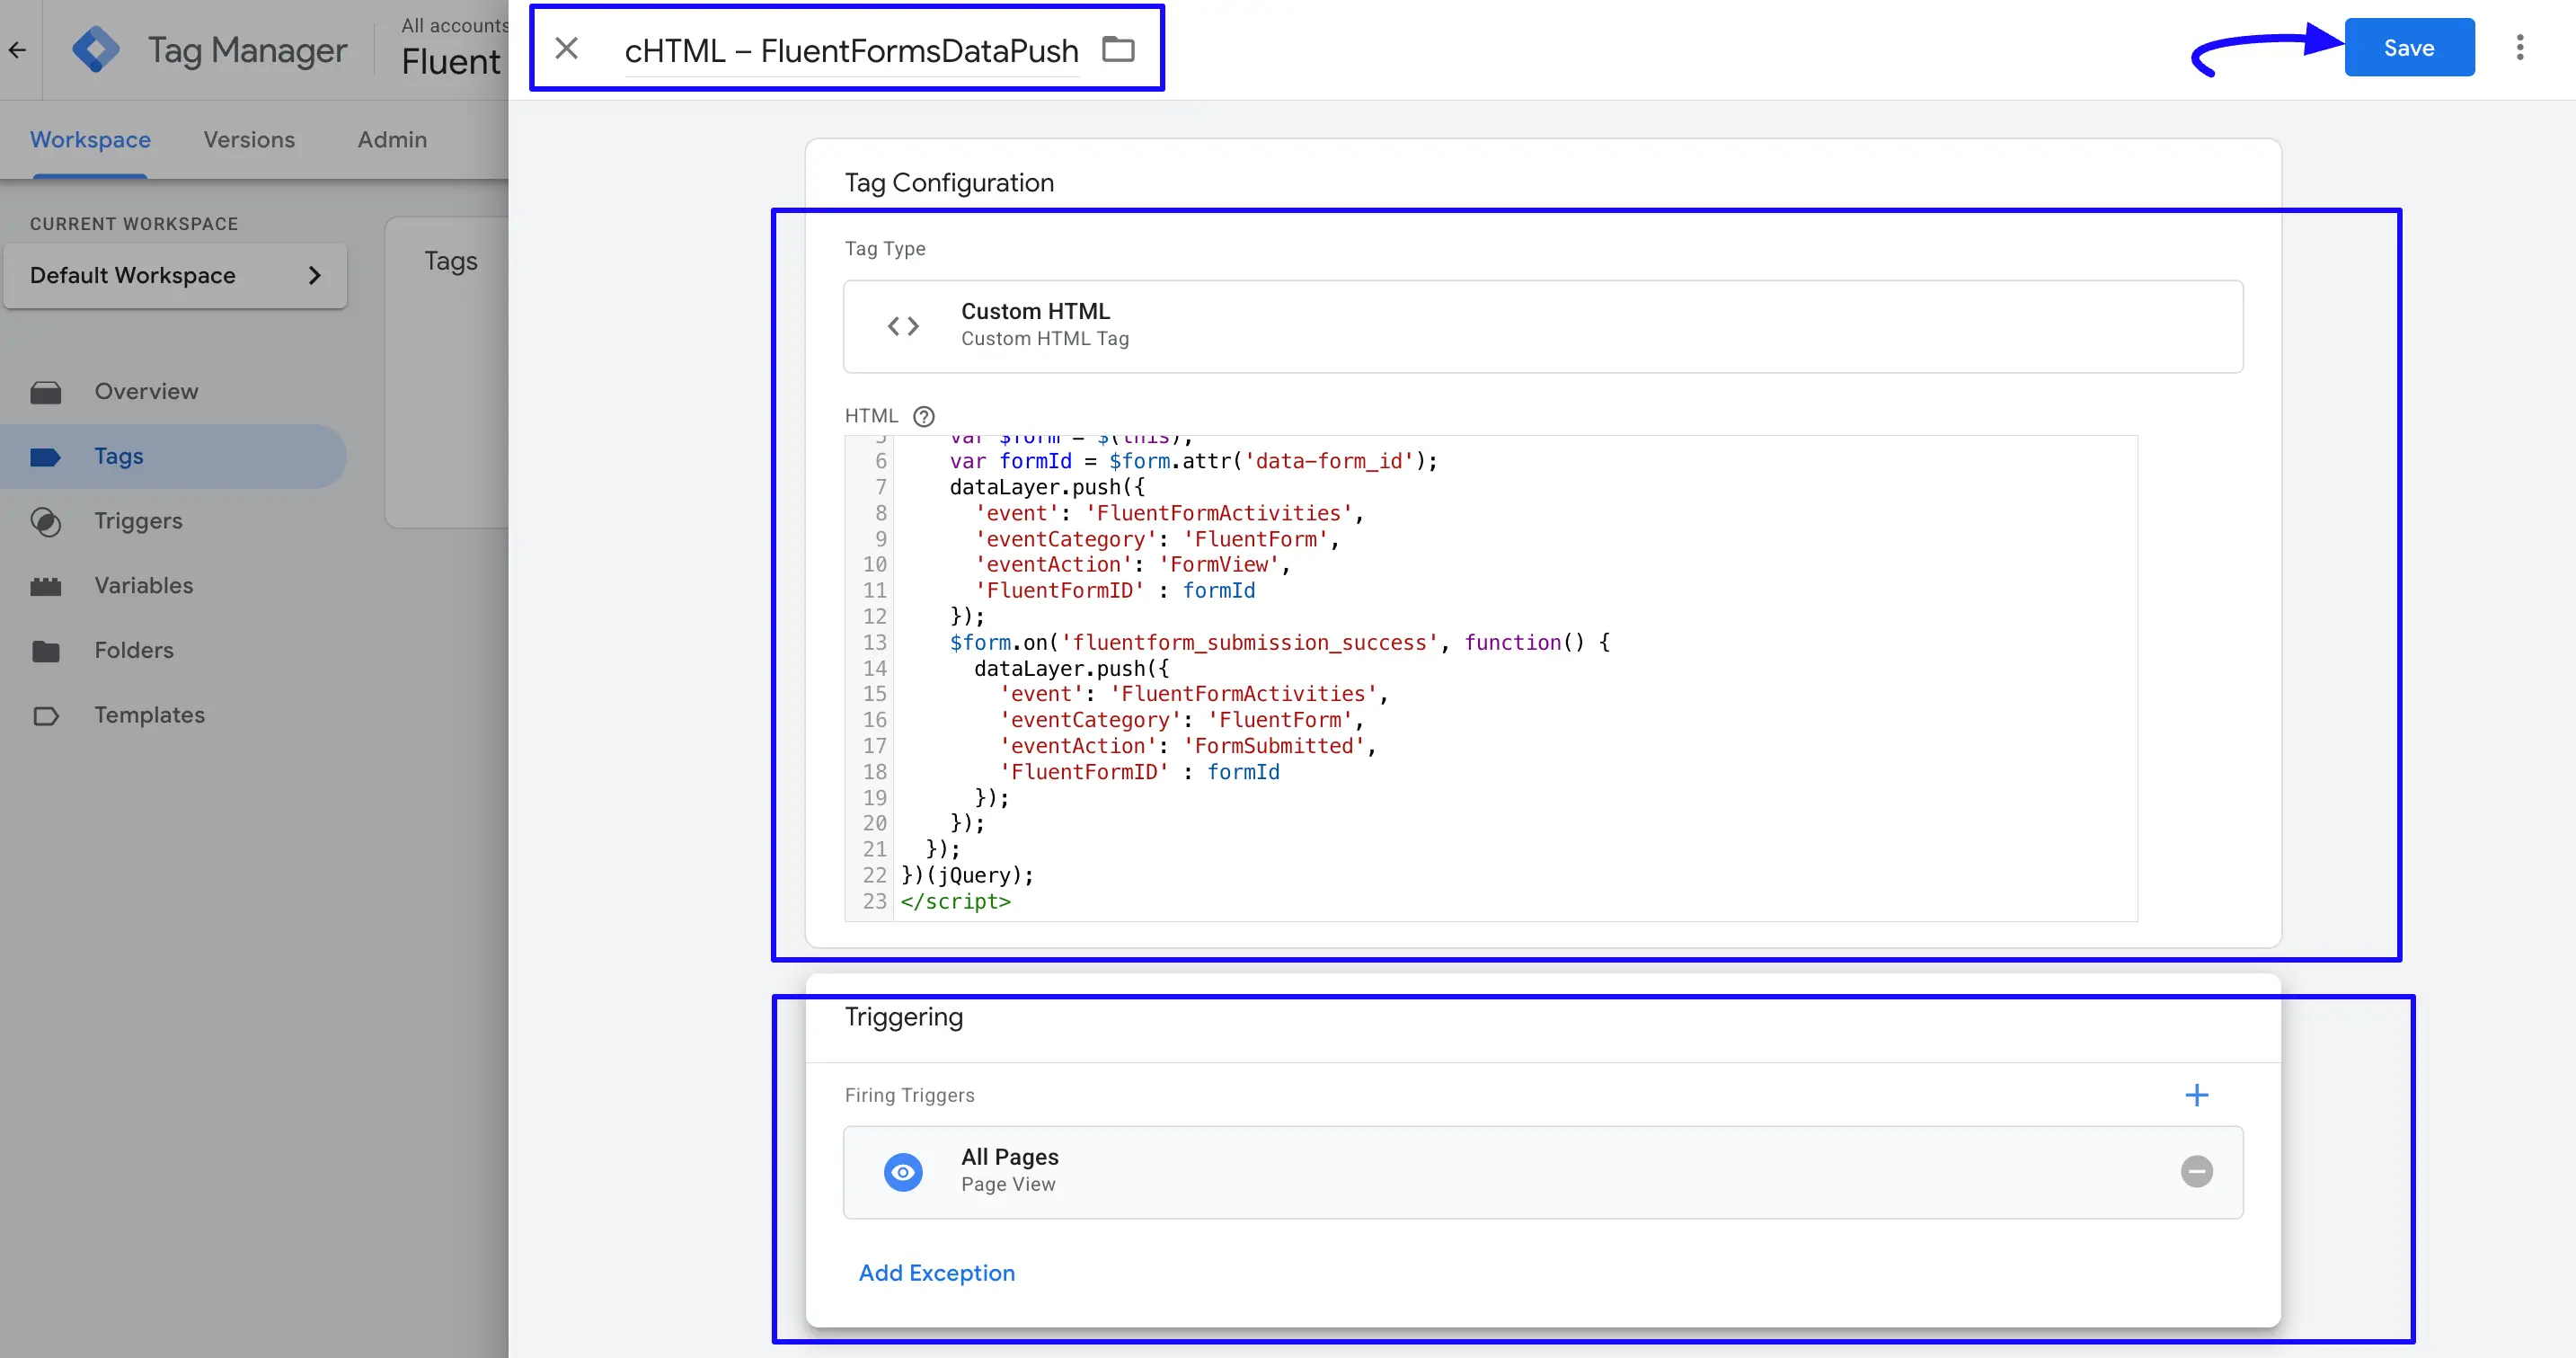Click the Folders icon in sidebar

[45, 651]
